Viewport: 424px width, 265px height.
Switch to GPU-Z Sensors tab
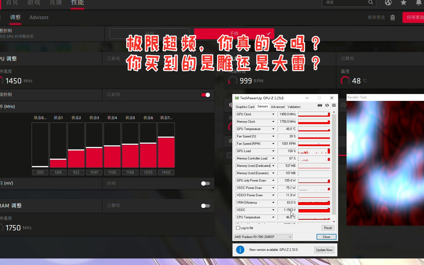click(x=263, y=106)
